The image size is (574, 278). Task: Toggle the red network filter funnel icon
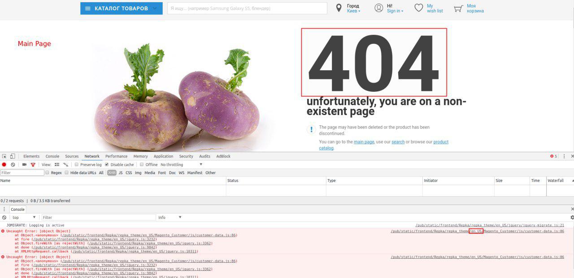click(x=33, y=165)
